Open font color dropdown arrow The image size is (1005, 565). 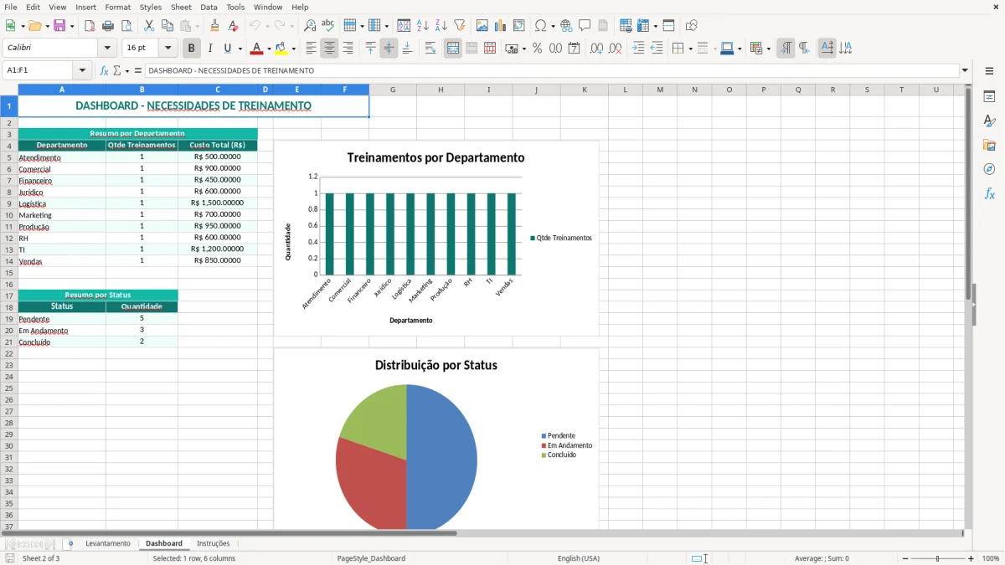coord(269,49)
